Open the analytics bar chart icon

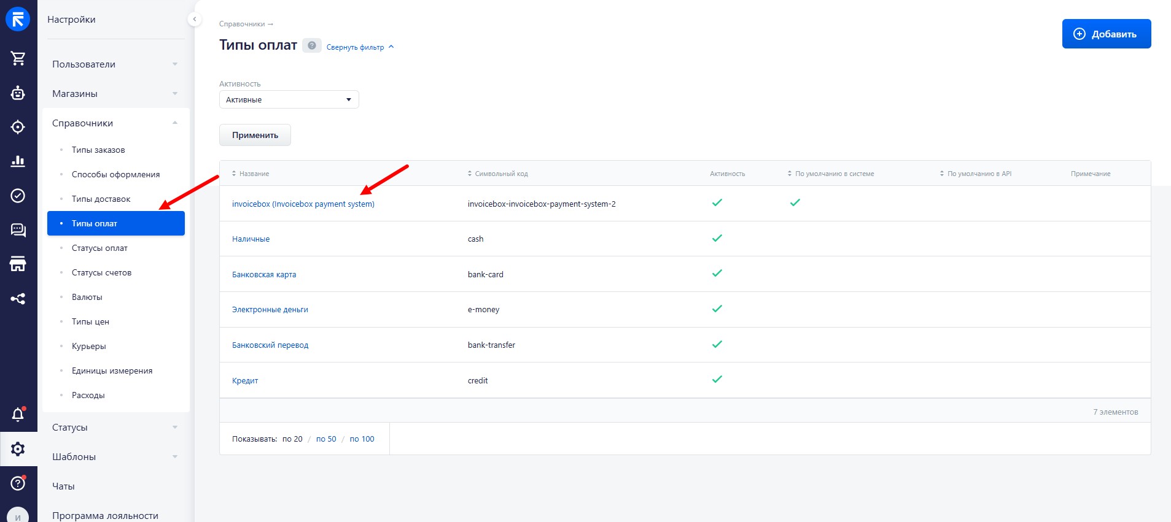click(18, 161)
